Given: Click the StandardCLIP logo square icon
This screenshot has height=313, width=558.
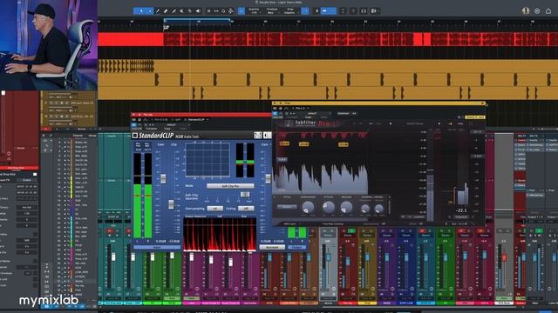Looking at the screenshot, I should (x=135, y=136).
